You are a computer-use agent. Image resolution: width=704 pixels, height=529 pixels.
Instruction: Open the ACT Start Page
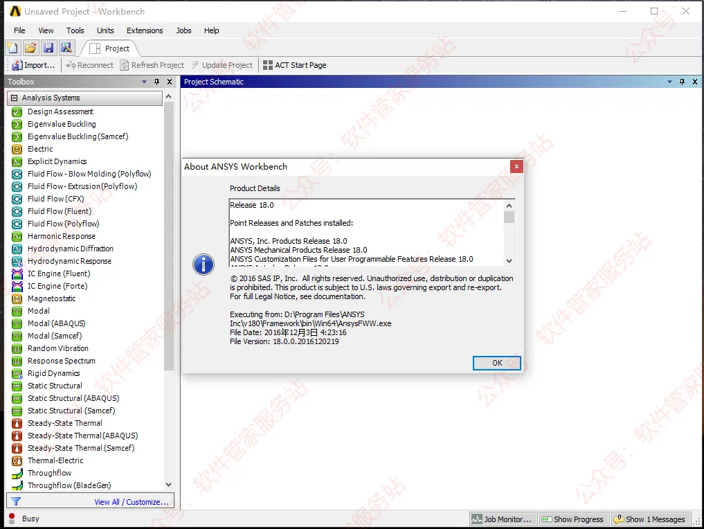pos(294,65)
